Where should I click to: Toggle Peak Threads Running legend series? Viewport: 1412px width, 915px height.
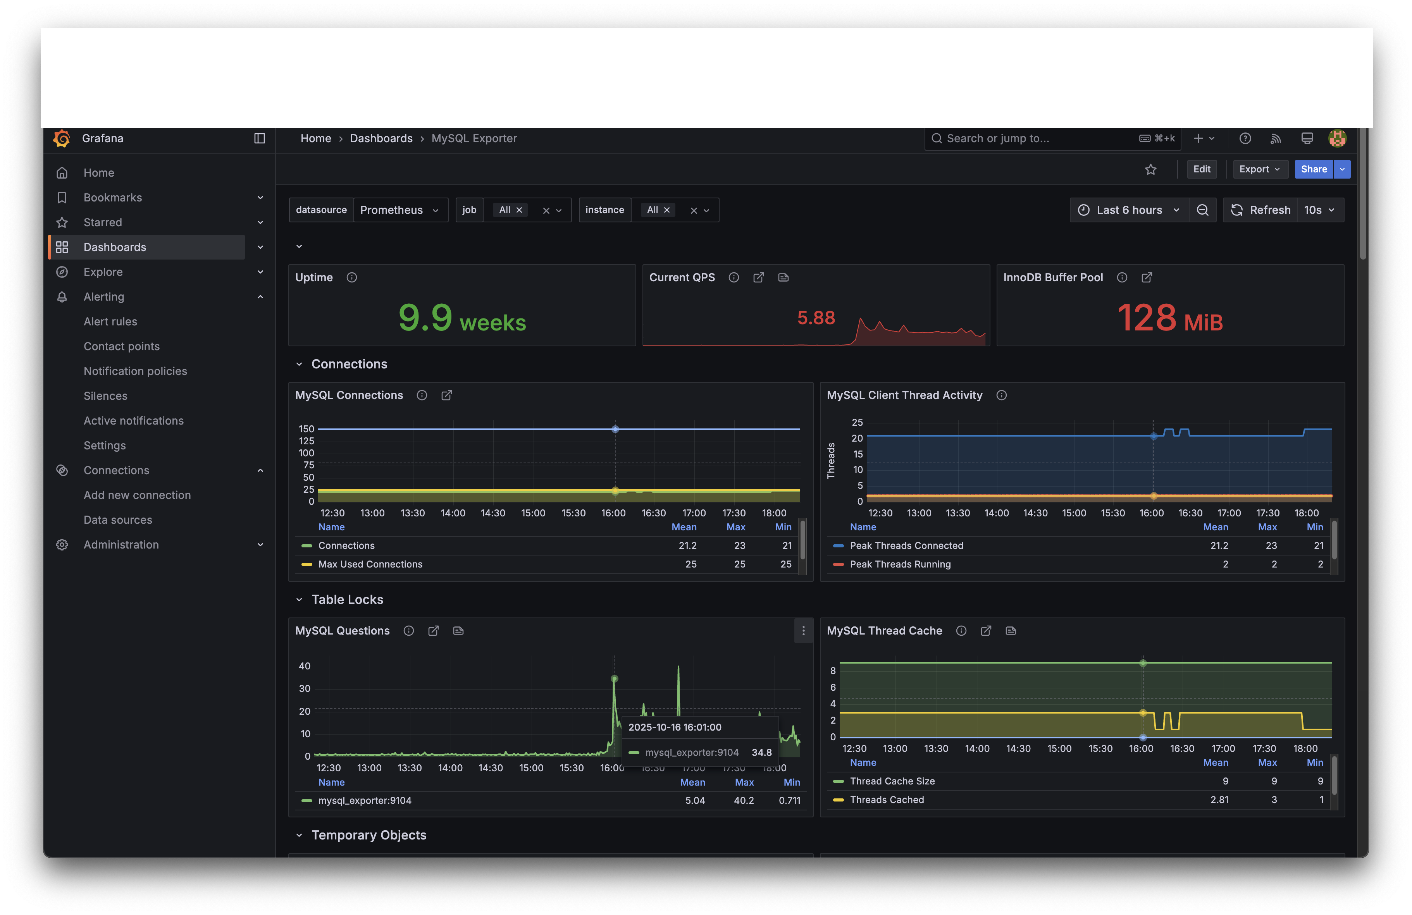coord(899,564)
